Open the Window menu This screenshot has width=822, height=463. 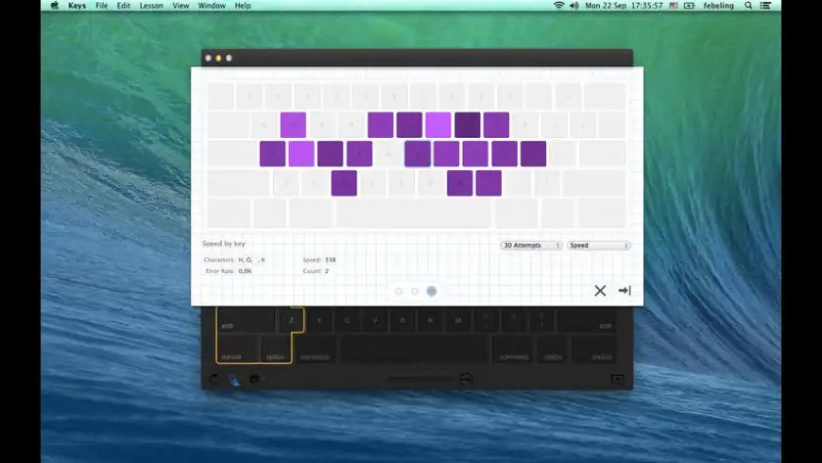point(212,6)
